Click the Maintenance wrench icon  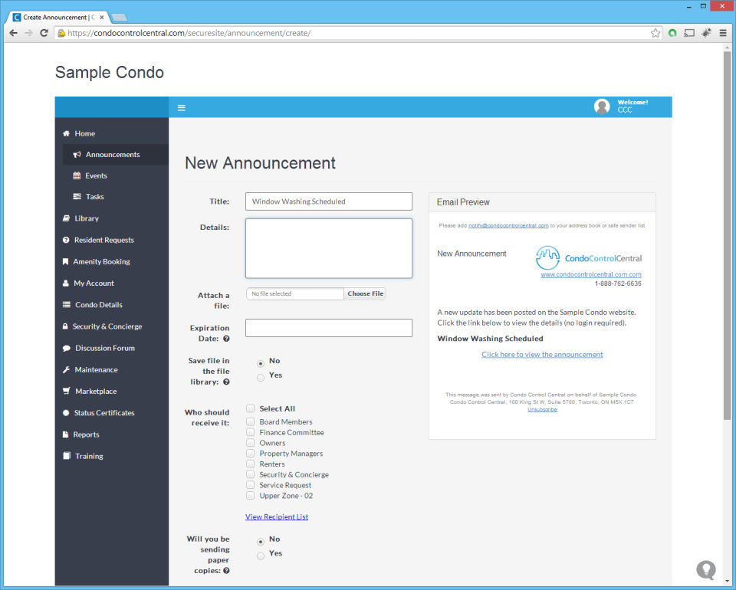pos(66,369)
